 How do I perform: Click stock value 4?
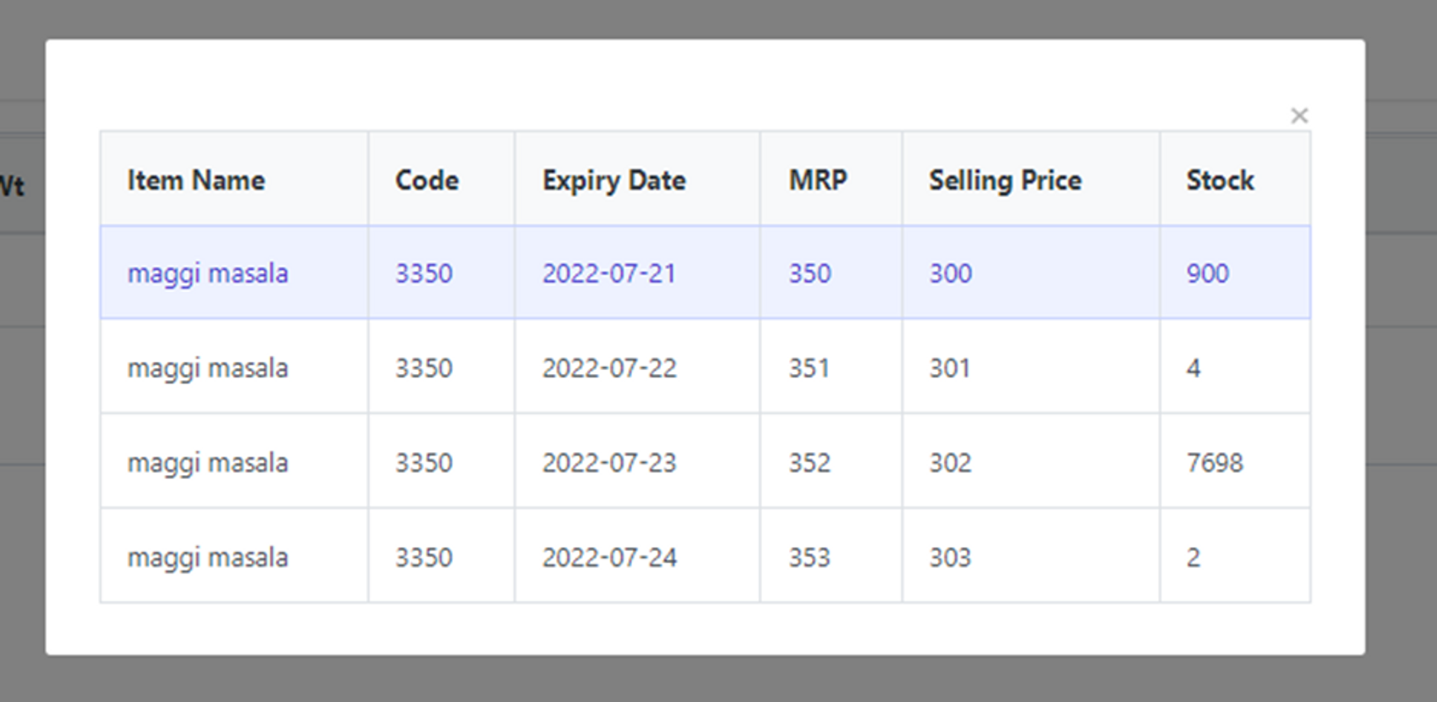(1193, 368)
